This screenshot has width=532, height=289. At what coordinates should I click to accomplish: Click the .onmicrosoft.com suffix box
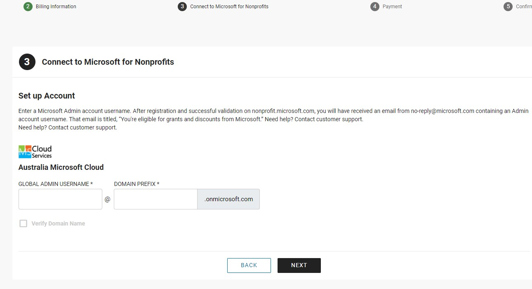click(228, 199)
